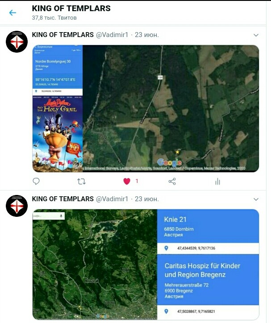Go back using the blue arrow
Image resolution: width=271 pixels, height=323 pixels.
coord(13,13)
